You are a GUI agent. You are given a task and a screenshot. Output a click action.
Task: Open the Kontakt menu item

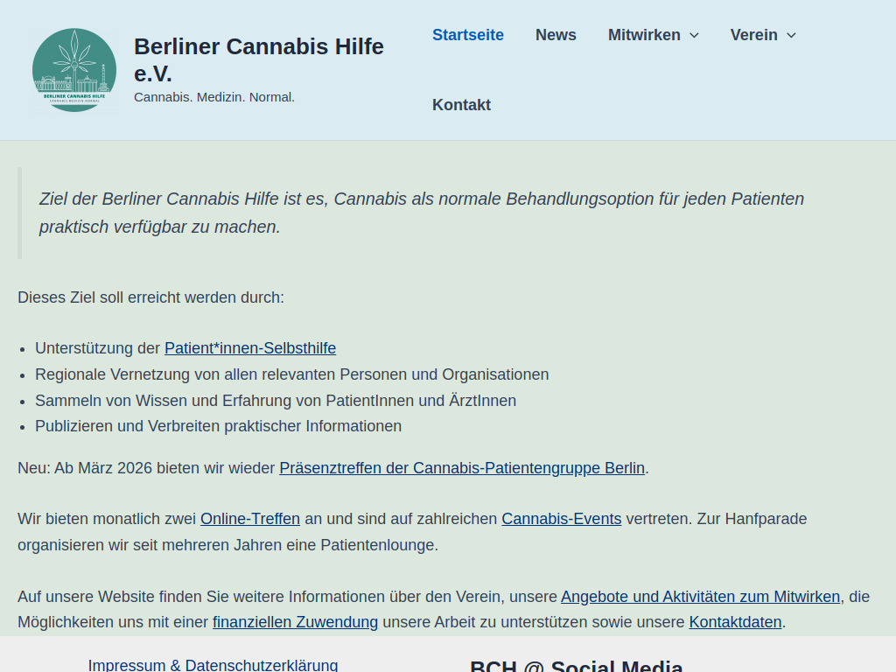point(461,104)
